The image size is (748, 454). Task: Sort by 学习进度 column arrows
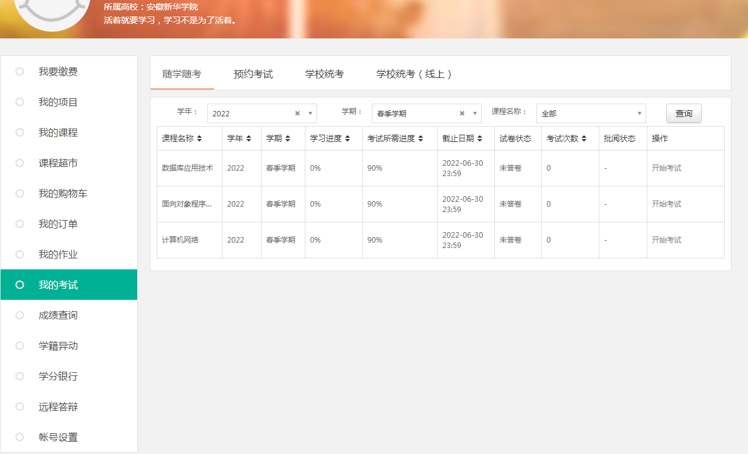tap(347, 139)
